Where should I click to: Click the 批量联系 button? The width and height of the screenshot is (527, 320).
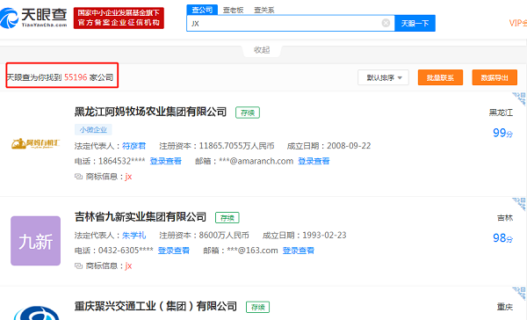pos(440,77)
